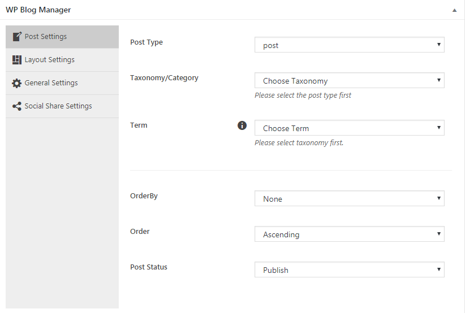The height and width of the screenshot is (313, 465).
Task: Expand the Choose Term dropdown
Action: click(349, 128)
